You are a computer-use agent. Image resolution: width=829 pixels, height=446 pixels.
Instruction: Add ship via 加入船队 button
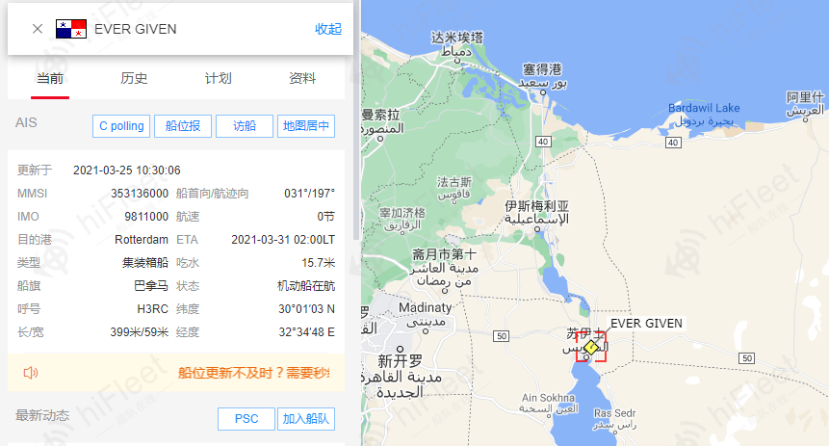[306, 419]
